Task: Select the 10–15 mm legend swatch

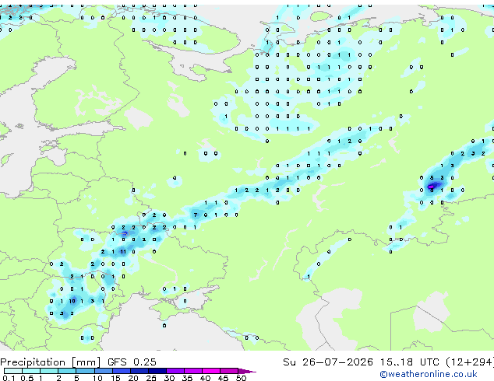Action: point(104,371)
